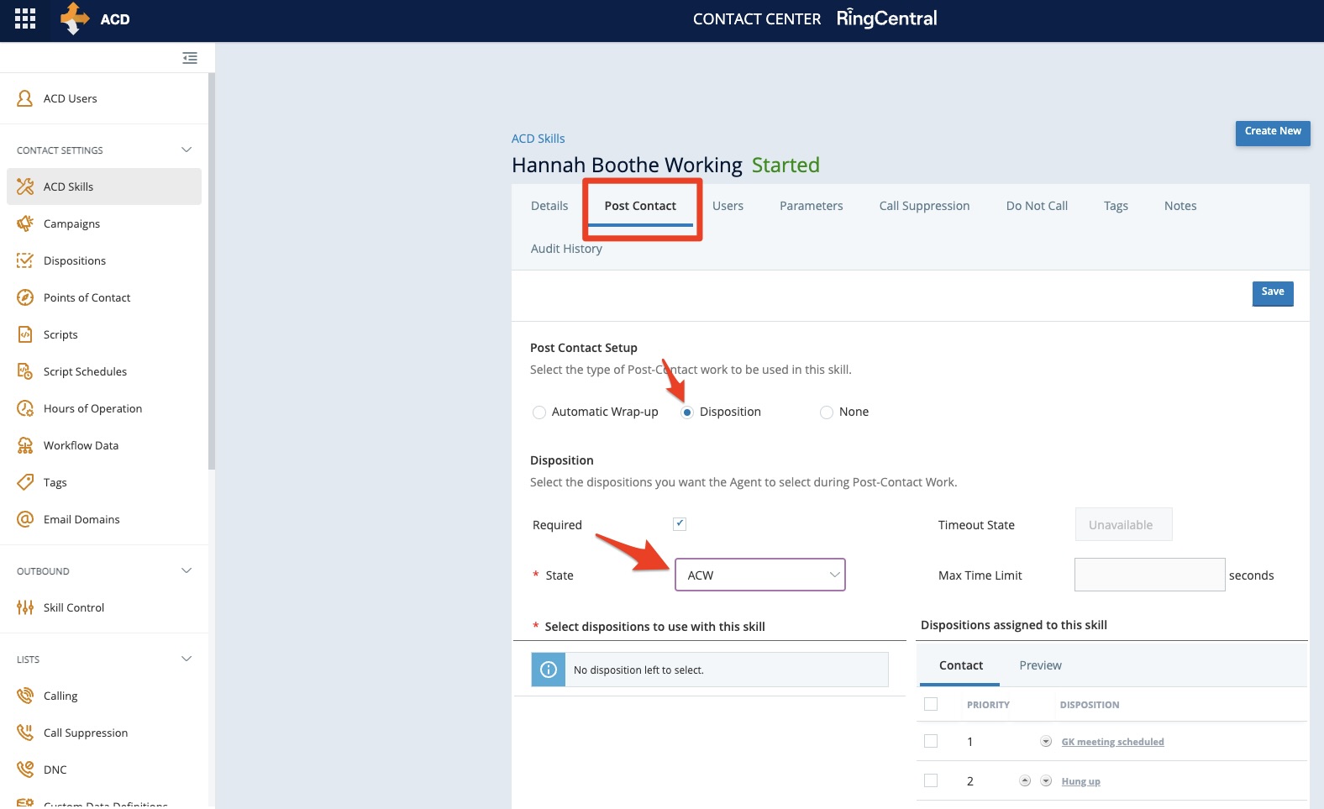Open Hours of Operation clock icon
This screenshot has height=809, width=1324.
click(x=25, y=408)
